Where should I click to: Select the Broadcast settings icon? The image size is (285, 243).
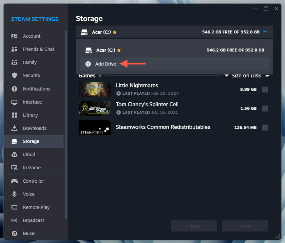tap(15, 220)
